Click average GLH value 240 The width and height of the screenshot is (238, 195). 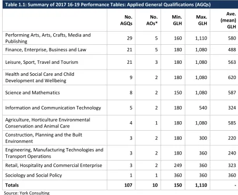coord(232,153)
